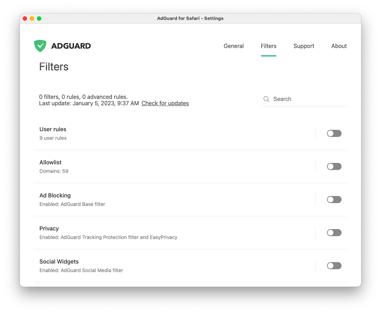The height and width of the screenshot is (313, 381).
Task: Maximize the window with green button
Action: click(39, 18)
